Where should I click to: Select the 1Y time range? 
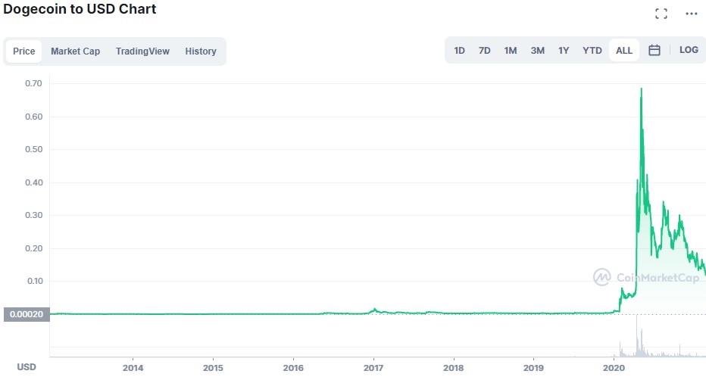564,51
